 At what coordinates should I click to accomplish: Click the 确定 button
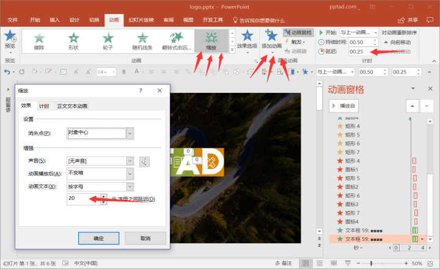[x=98, y=238]
